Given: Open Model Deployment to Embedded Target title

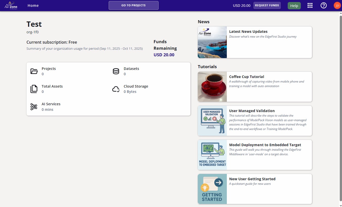Looking at the screenshot, I should pyautogui.click(x=265, y=145).
